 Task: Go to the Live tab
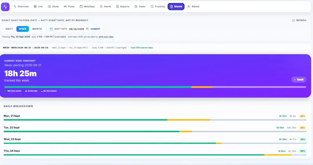(x=38, y=7)
